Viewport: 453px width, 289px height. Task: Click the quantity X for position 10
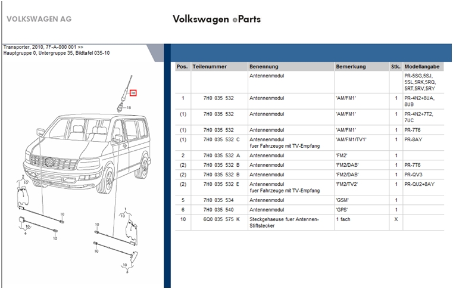pyautogui.click(x=396, y=219)
